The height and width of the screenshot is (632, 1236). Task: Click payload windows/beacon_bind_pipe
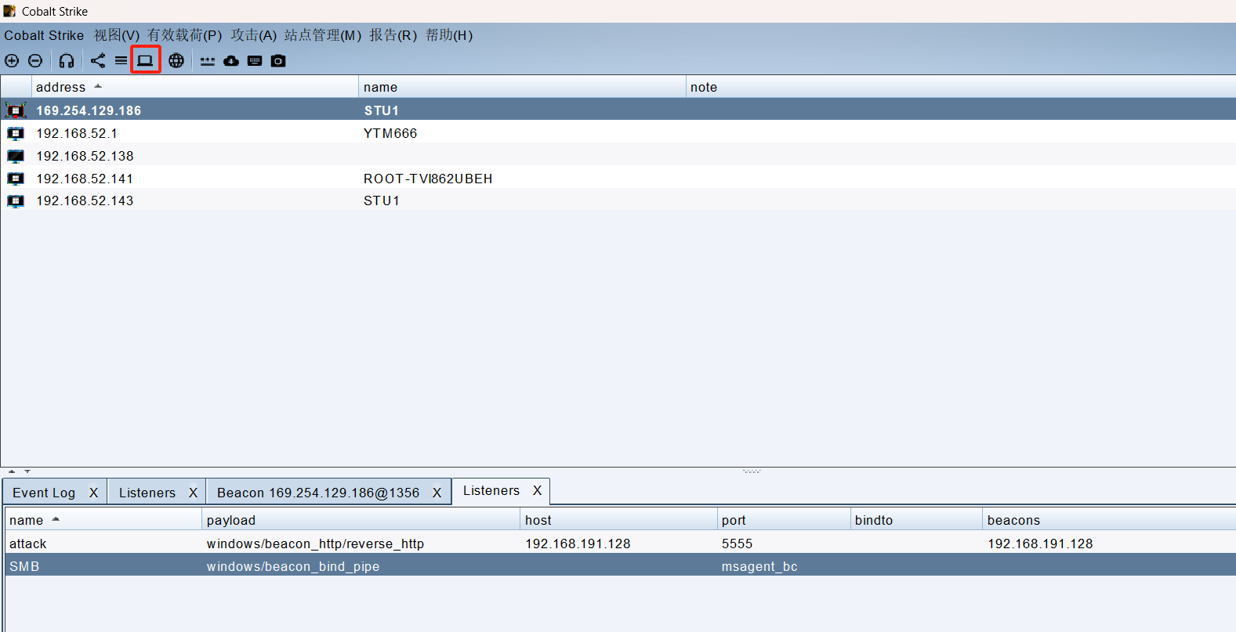coord(293,566)
